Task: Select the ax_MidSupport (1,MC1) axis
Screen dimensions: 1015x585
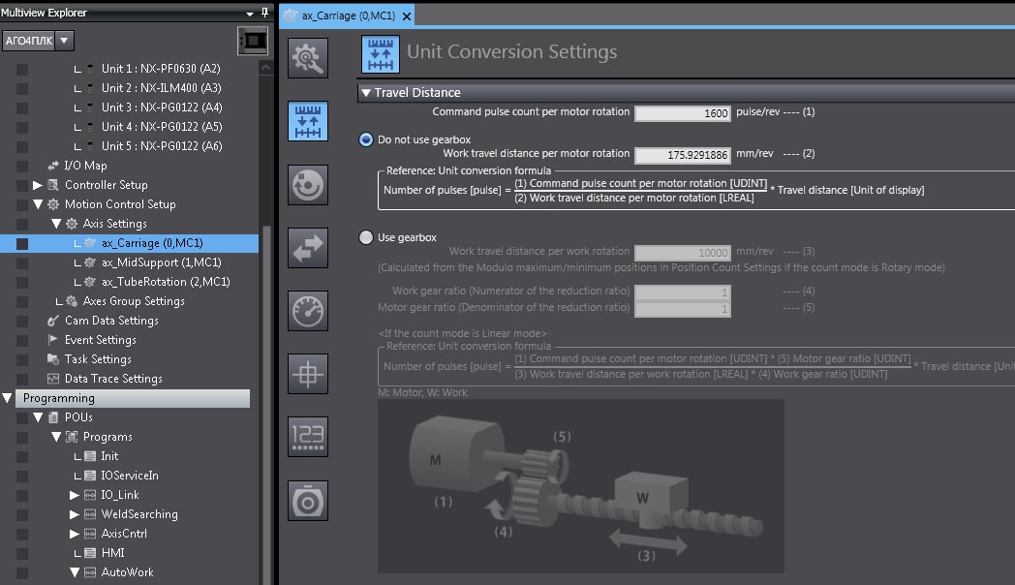Action: 161,262
